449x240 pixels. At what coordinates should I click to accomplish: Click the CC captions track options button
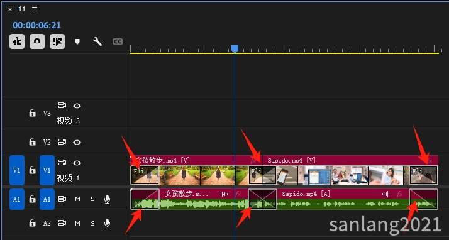118,41
